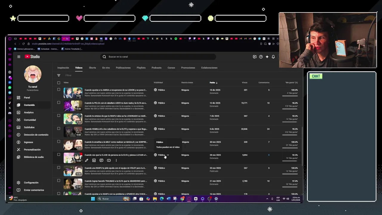The height and width of the screenshot is (215, 382).
Task: Open the create icon left of the help icon
Action: click(x=255, y=57)
